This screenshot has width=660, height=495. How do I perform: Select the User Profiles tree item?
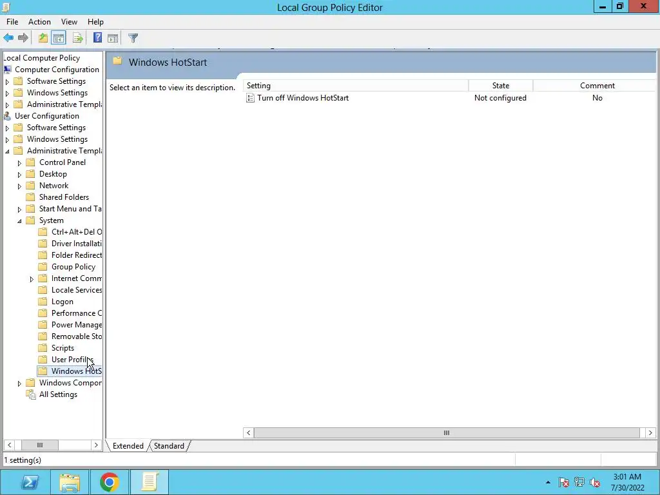click(72, 360)
